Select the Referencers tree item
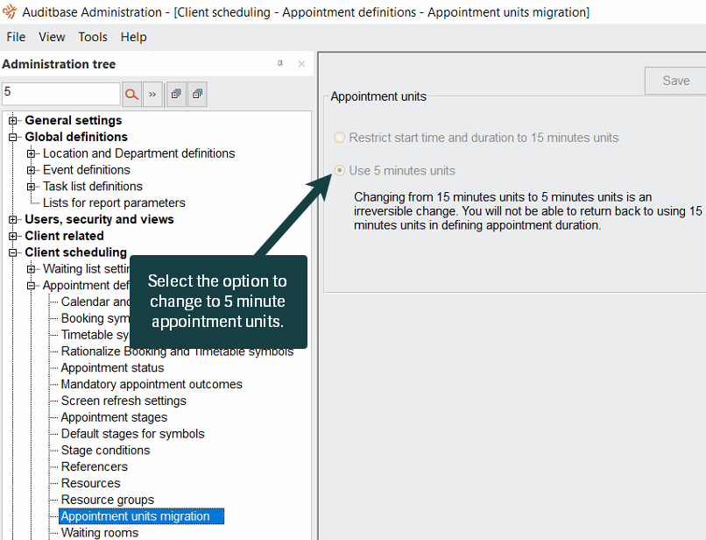 point(94,466)
